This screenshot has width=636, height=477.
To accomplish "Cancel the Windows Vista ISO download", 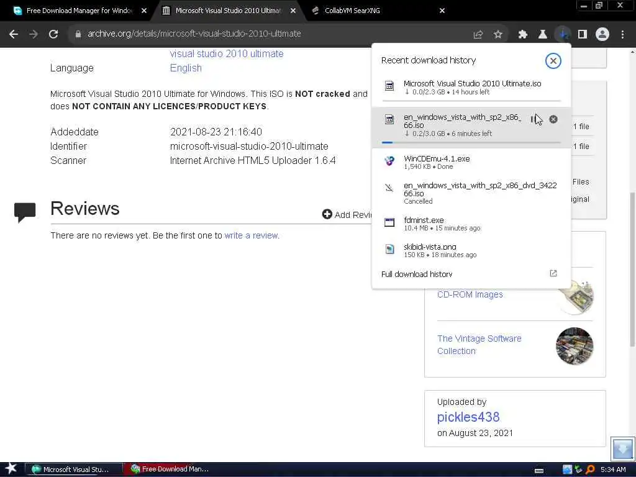I will [x=553, y=119].
